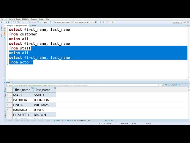This screenshot has height=143, width=190.
Task: Open the Window menu
Action: [41, 19]
